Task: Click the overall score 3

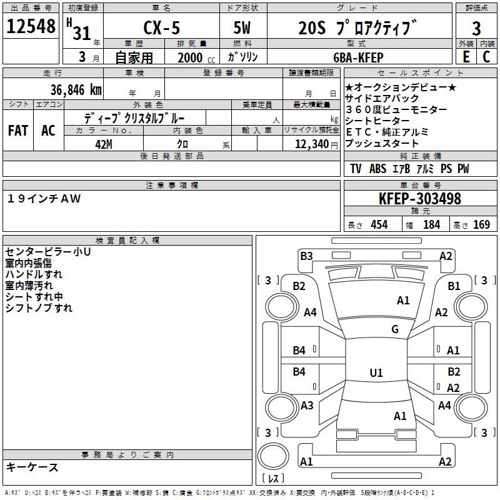Action: [x=476, y=29]
